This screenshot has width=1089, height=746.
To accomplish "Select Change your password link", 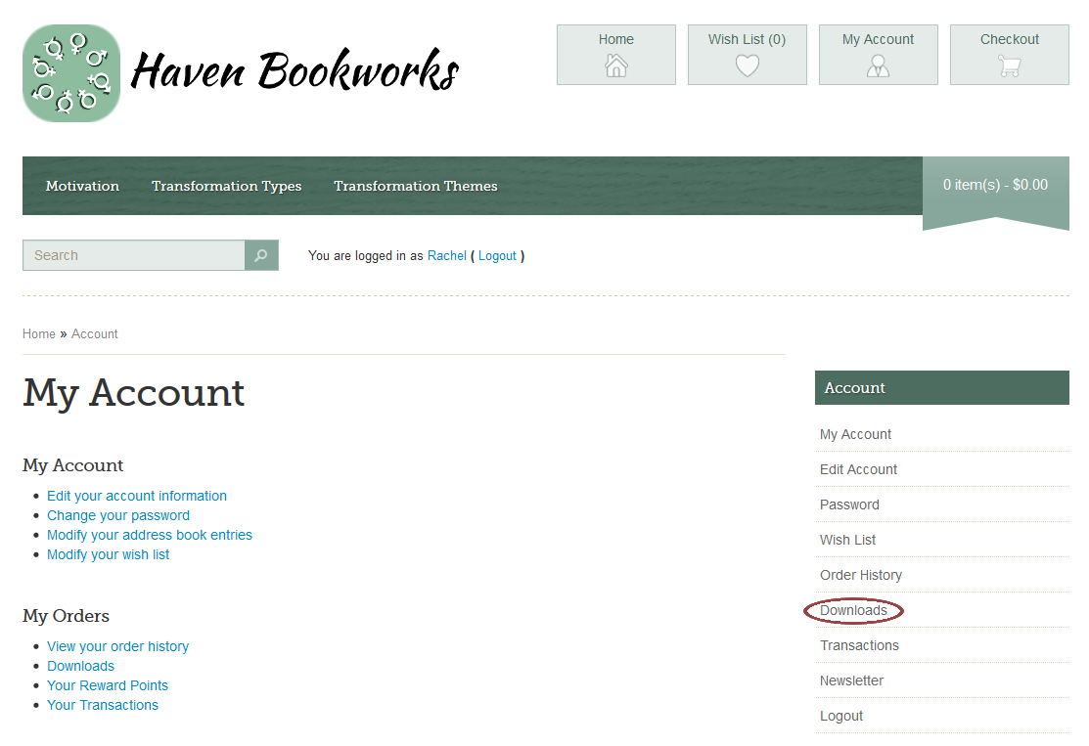I will 118,515.
